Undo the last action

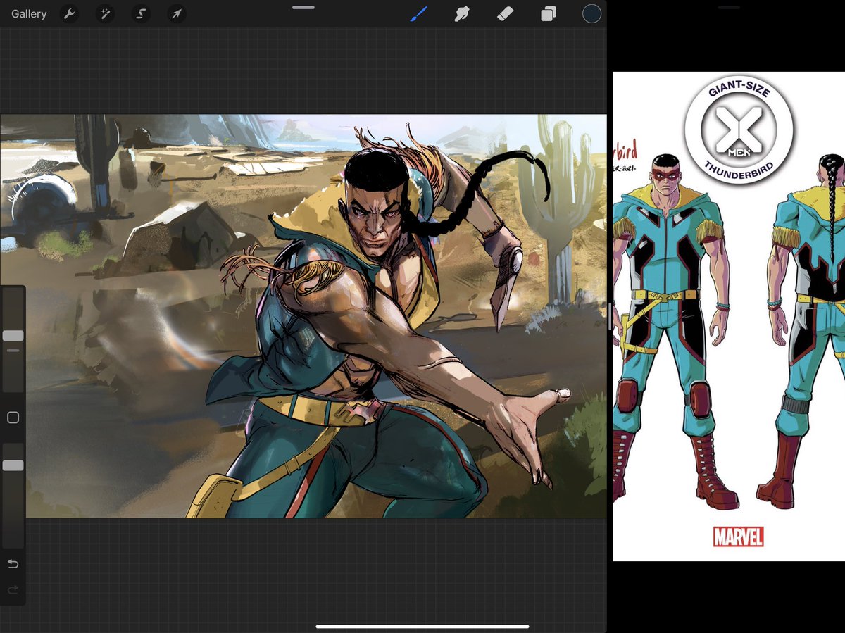tap(13, 564)
